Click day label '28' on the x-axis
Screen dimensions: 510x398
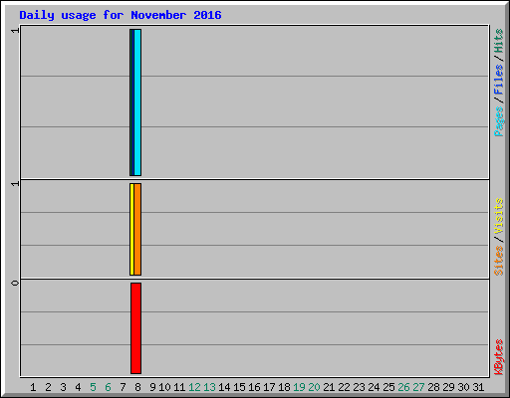click(x=433, y=387)
